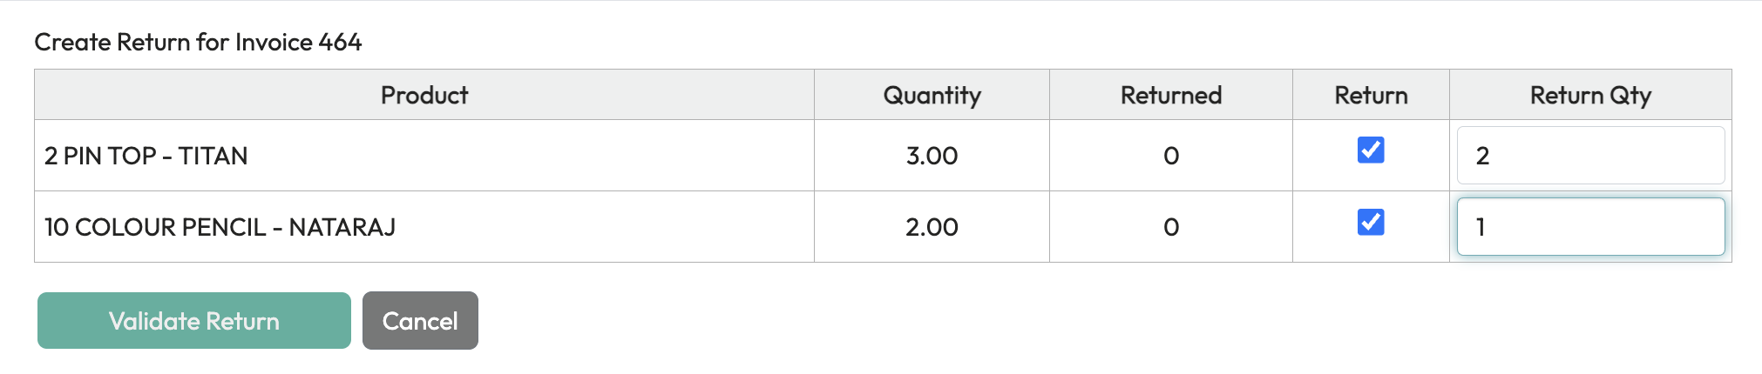Viewport: 1762px width, 374px height.
Task: Click quantity 2.00 in NATARAJ row
Action: click(932, 227)
